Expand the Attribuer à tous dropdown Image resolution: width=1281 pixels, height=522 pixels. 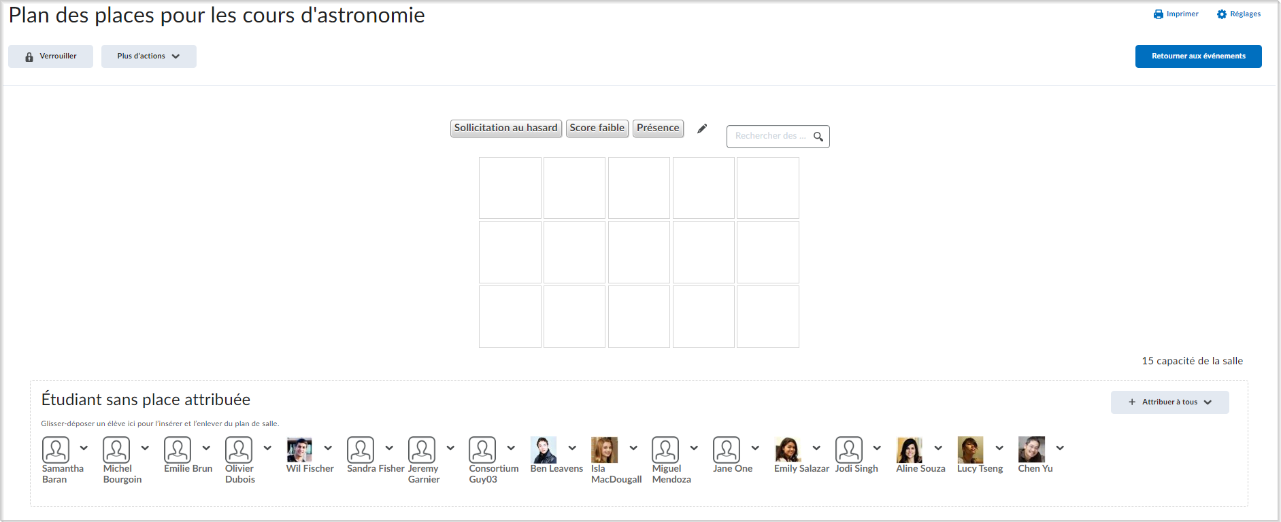click(1170, 402)
